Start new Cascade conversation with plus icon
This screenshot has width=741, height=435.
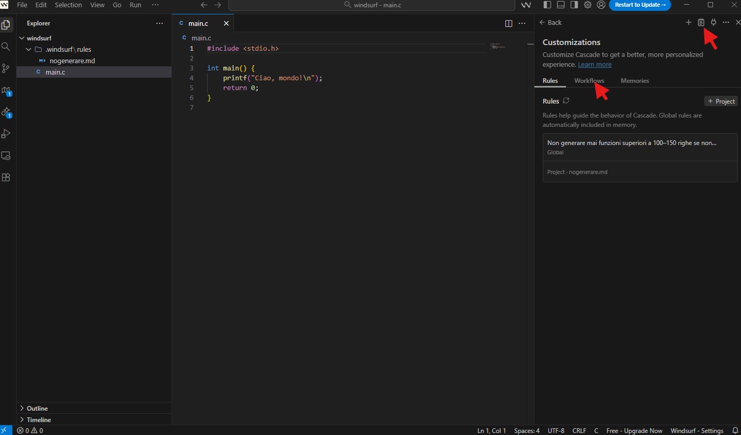[688, 22]
